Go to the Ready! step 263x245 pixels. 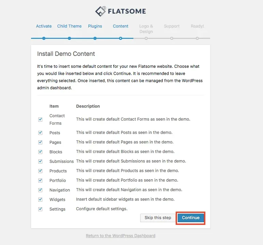(x=197, y=26)
